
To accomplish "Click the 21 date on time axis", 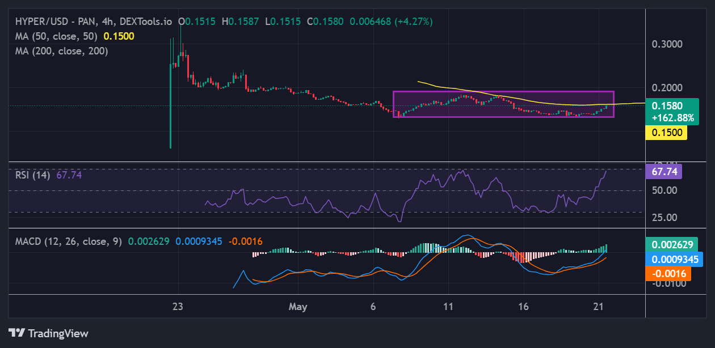I will click(599, 307).
